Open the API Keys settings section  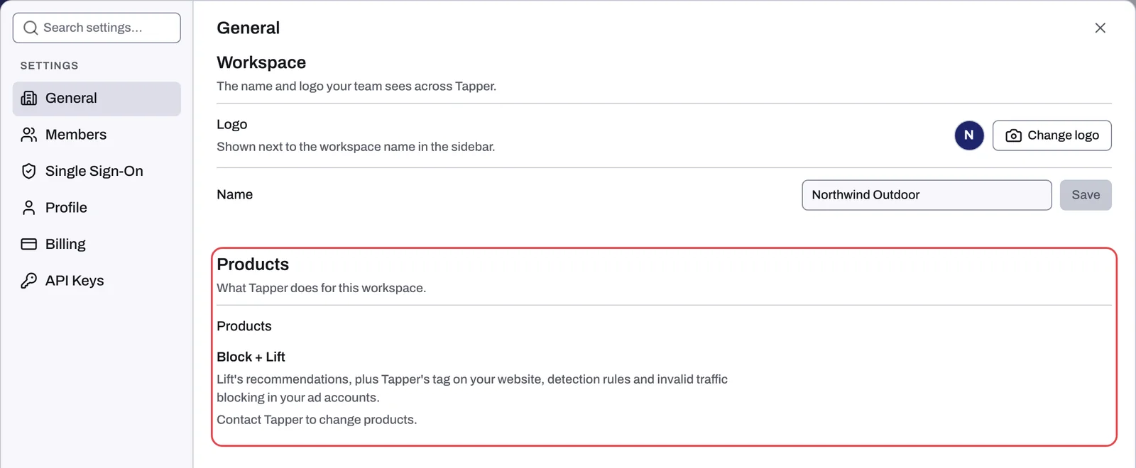coord(97,281)
